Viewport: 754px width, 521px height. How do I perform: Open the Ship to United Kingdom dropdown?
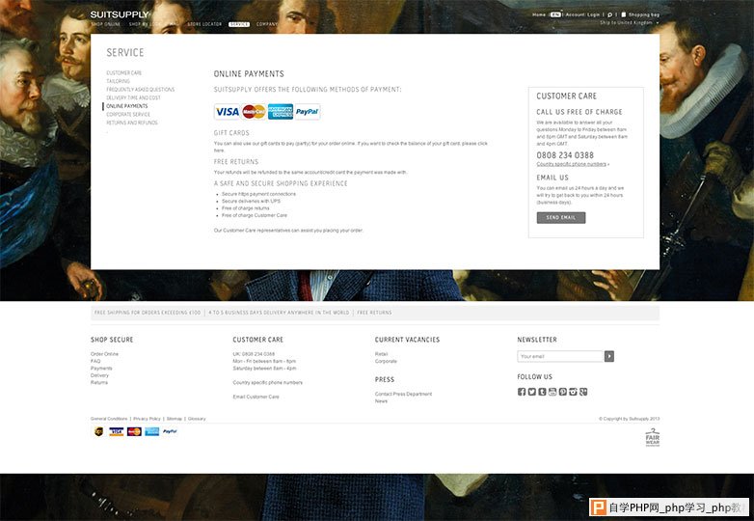pyautogui.click(x=630, y=22)
